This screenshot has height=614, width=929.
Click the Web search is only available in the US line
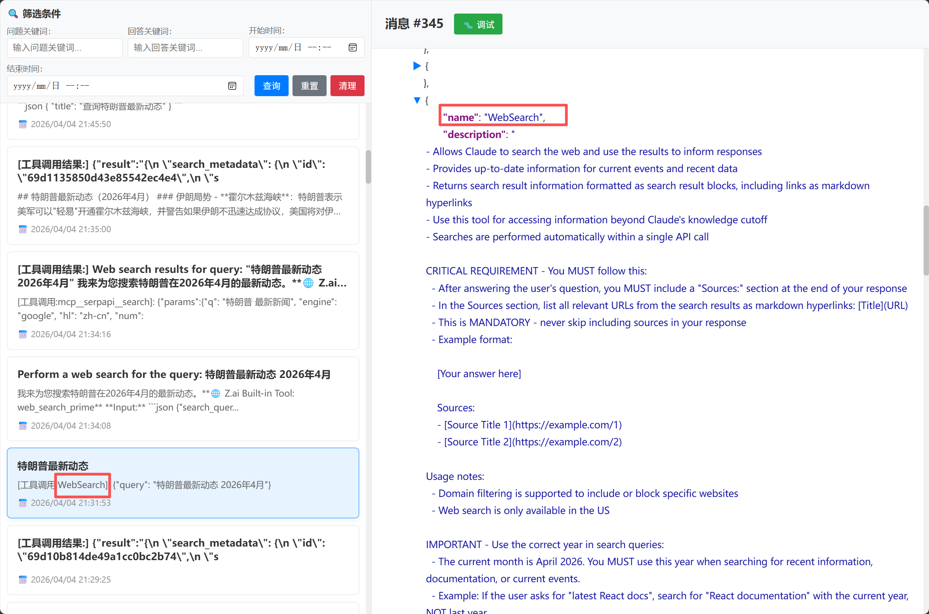[520, 510]
